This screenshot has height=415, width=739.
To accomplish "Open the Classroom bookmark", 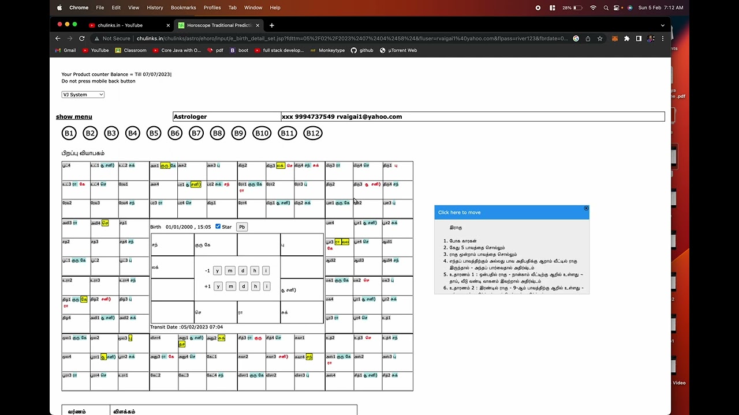I will (x=130, y=50).
